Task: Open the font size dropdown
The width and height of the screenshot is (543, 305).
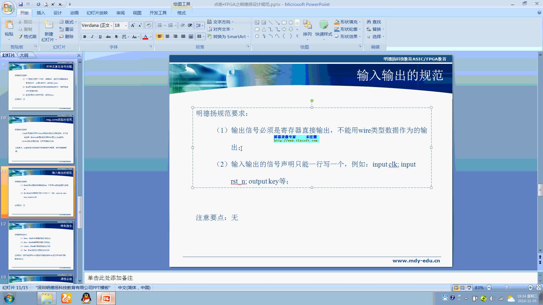Action: click(x=126, y=25)
